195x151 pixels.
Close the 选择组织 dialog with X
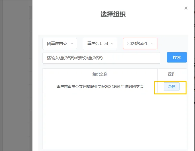coord(186,8)
